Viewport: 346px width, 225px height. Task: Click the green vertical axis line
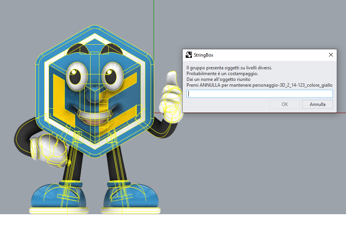click(x=154, y=23)
